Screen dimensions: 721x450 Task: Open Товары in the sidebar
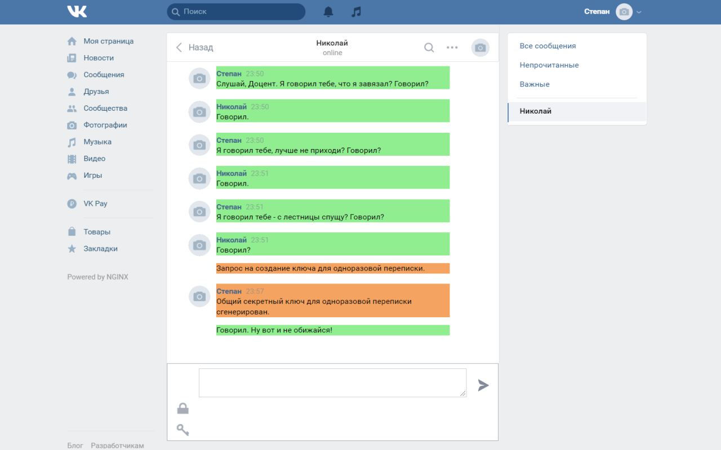click(x=97, y=232)
